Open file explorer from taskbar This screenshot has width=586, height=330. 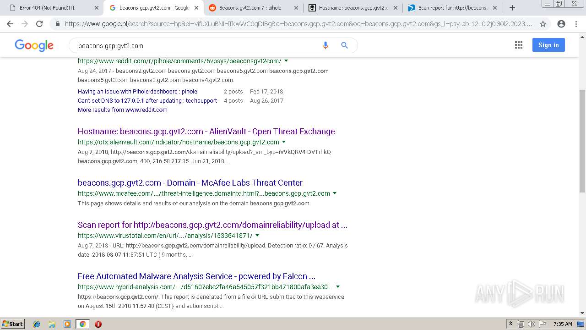click(52, 324)
